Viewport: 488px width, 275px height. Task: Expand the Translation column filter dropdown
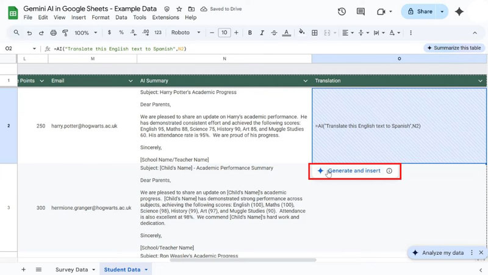480,80
